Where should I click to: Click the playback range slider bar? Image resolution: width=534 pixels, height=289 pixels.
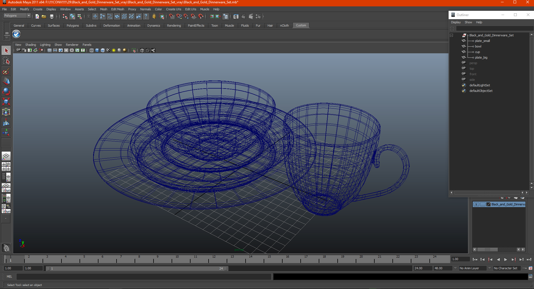137,268
